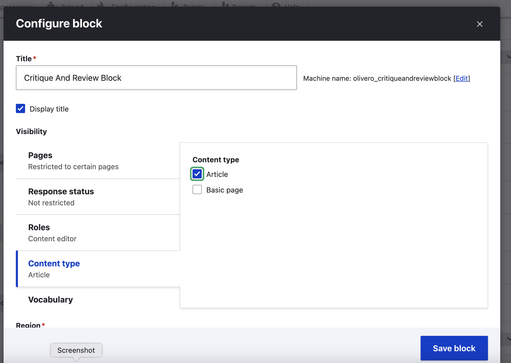Uncheck the Article content type checkbox

(197, 174)
